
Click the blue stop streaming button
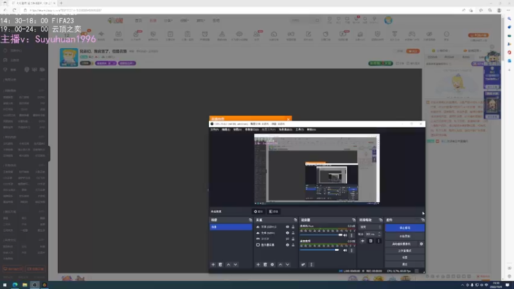click(x=405, y=228)
